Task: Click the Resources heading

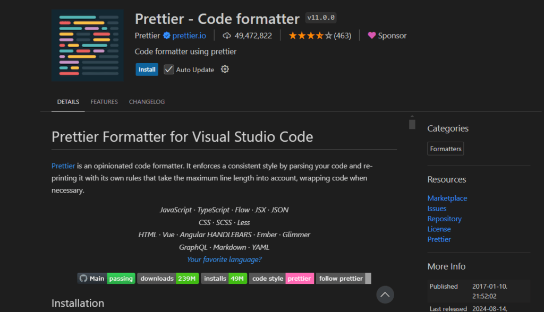Action: (446, 179)
